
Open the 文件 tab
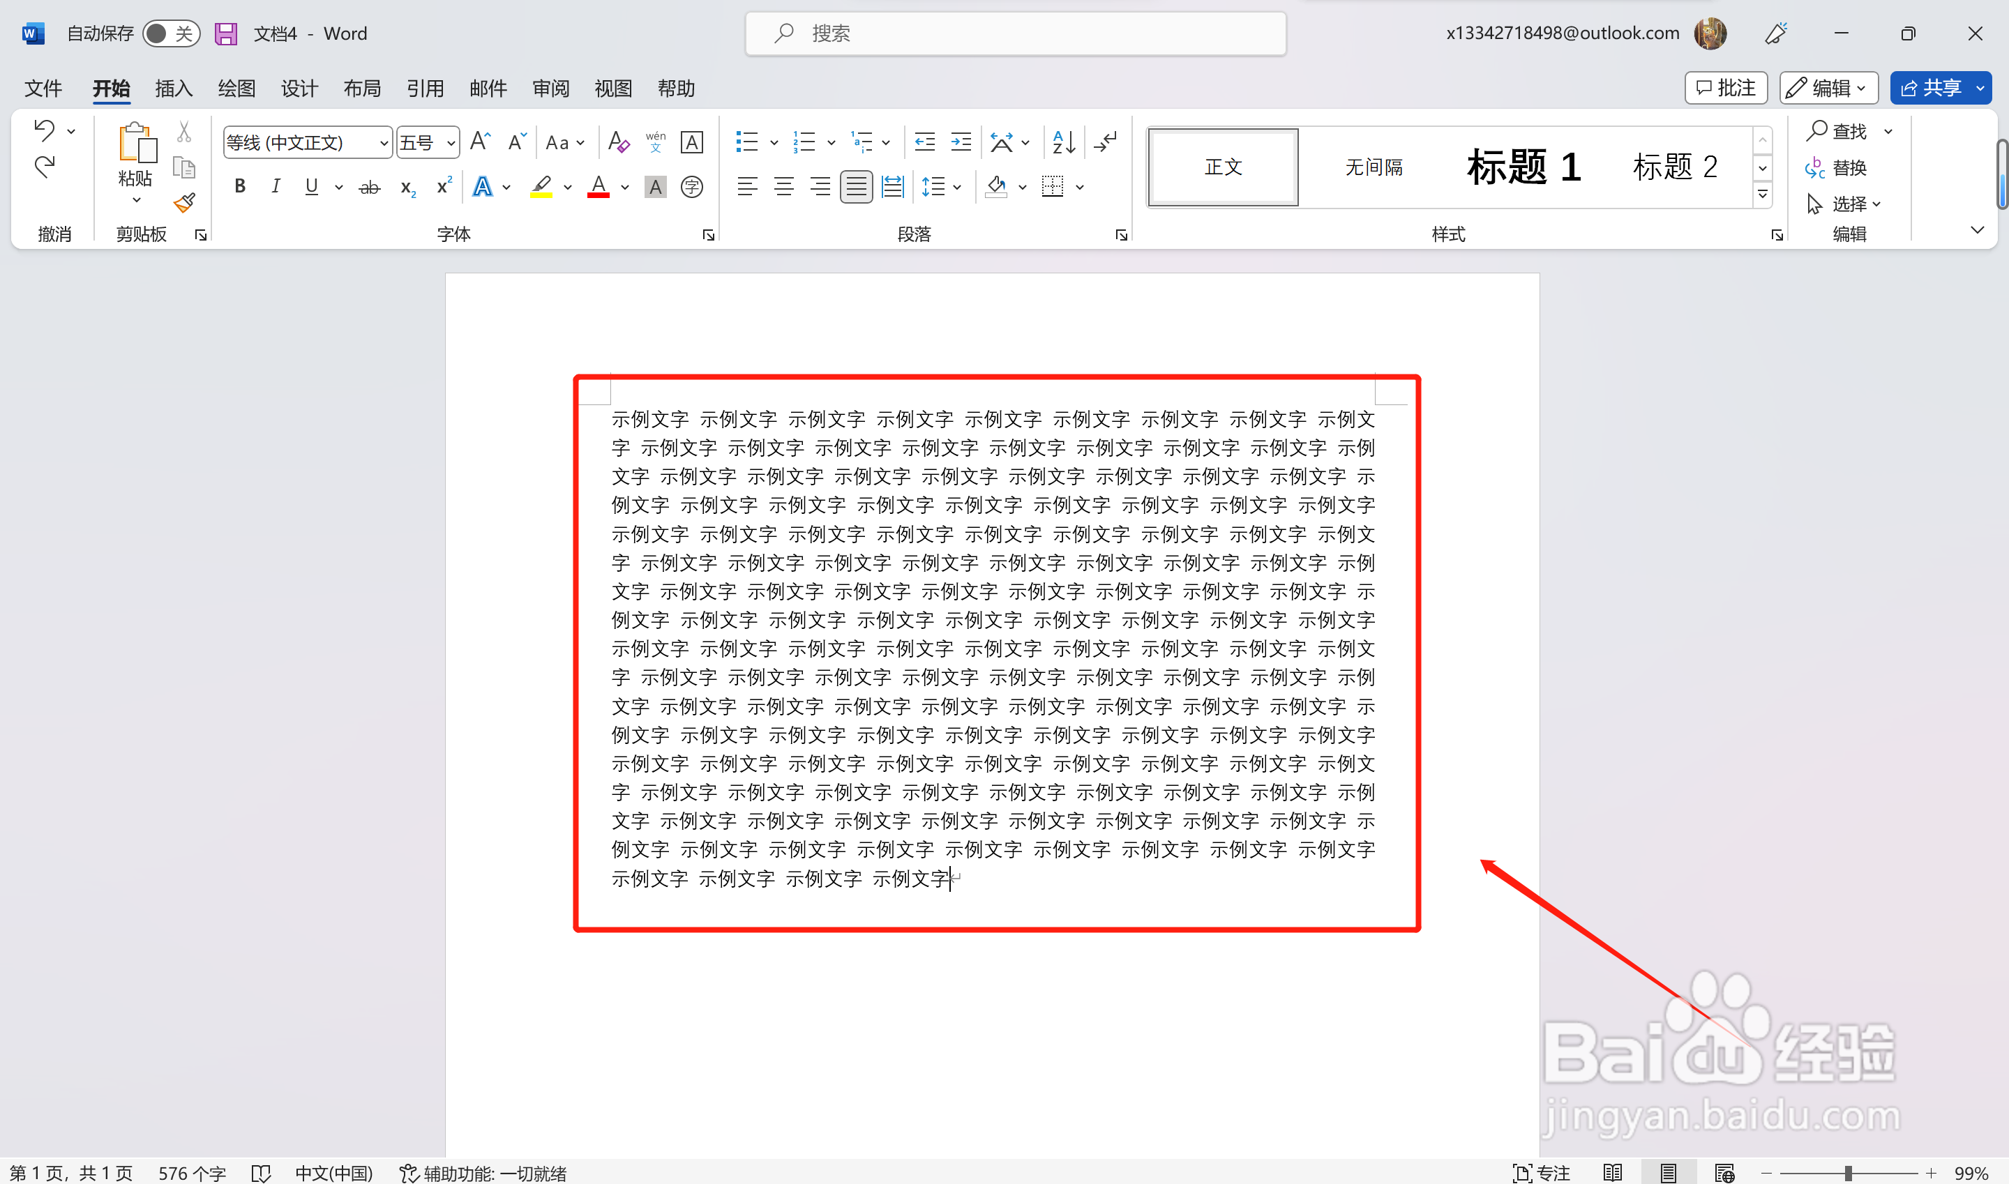[x=43, y=88]
